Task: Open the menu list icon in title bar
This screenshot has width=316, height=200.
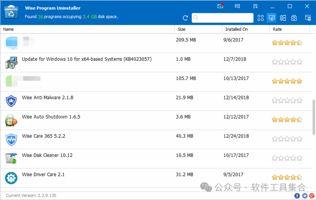Action: 255,6
